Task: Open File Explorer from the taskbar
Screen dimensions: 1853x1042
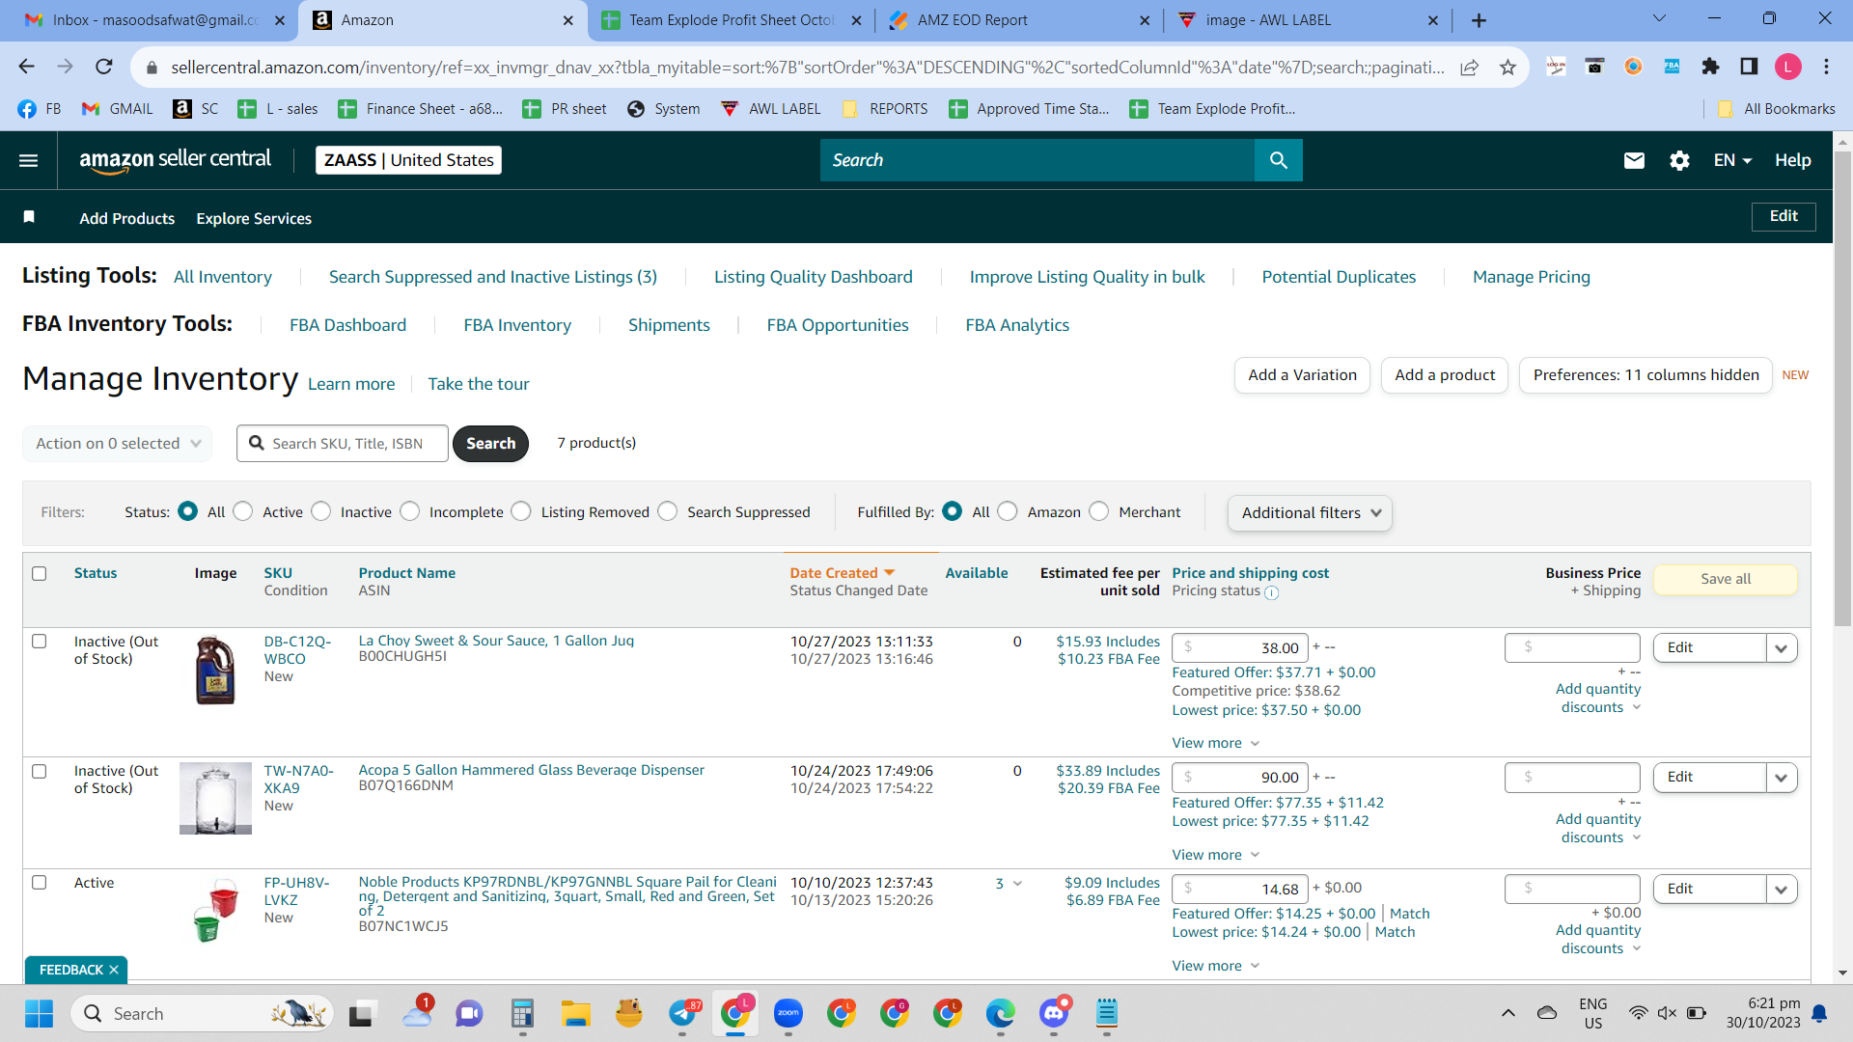Action: (x=576, y=1013)
